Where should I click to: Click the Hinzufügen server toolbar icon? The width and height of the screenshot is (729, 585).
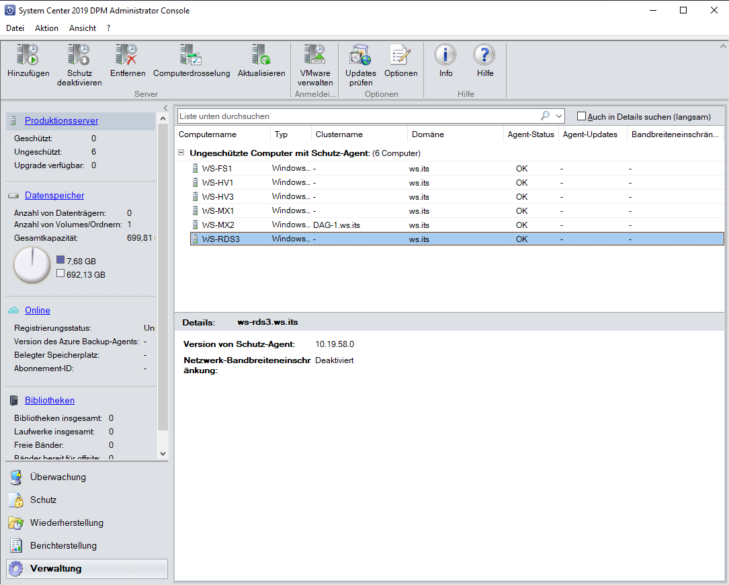coord(28,54)
